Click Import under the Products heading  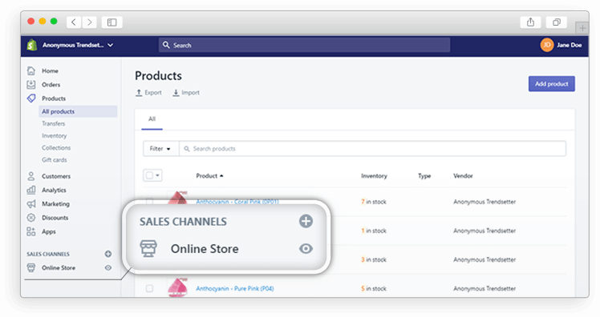(x=186, y=92)
